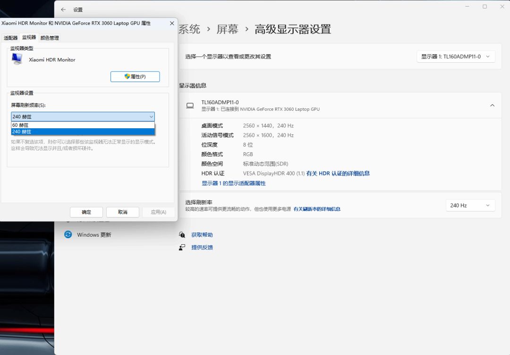This screenshot has width=510, height=355.
Task: Close the Xiaomi HDR Monitor properties dialog
Action: coord(172,23)
